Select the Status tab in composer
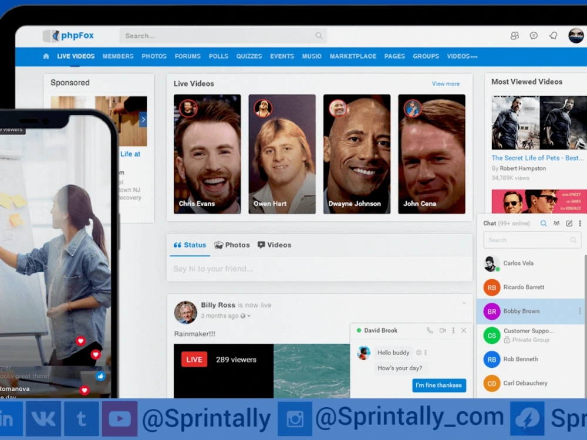Image resolution: width=587 pixels, height=440 pixels. [x=190, y=245]
